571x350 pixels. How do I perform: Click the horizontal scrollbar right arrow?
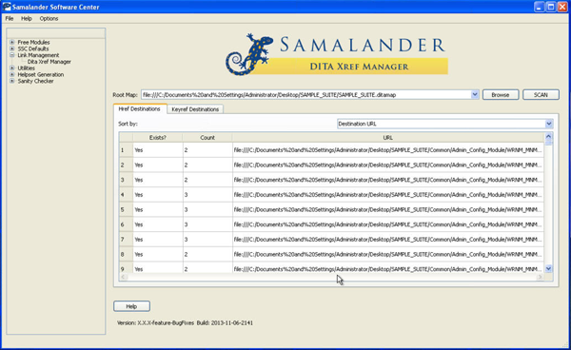pyautogui.click(x=540, y=277)
